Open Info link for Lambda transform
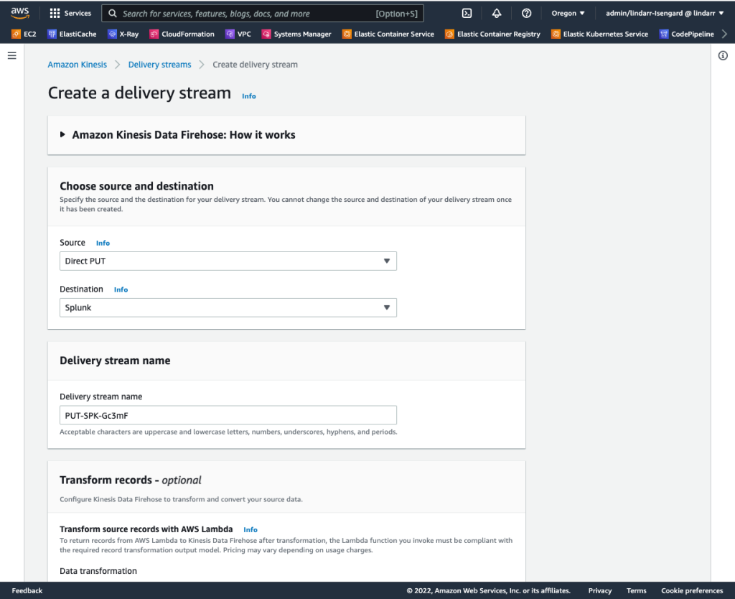 [251, 529]
